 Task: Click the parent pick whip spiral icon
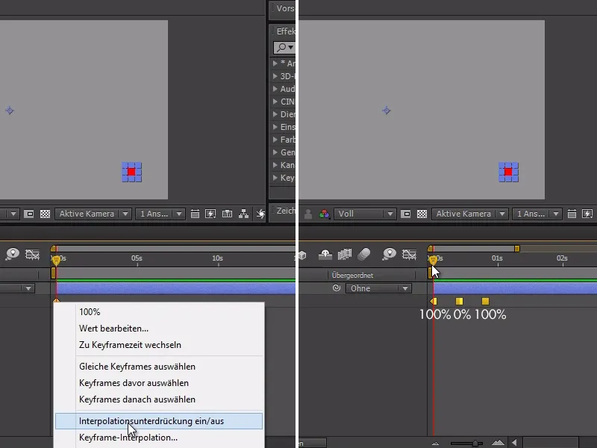pyautogui.click(x=337, y=288)
